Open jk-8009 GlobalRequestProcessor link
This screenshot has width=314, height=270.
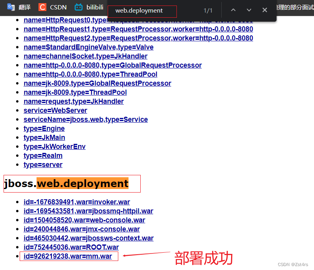tap(97, 83)
